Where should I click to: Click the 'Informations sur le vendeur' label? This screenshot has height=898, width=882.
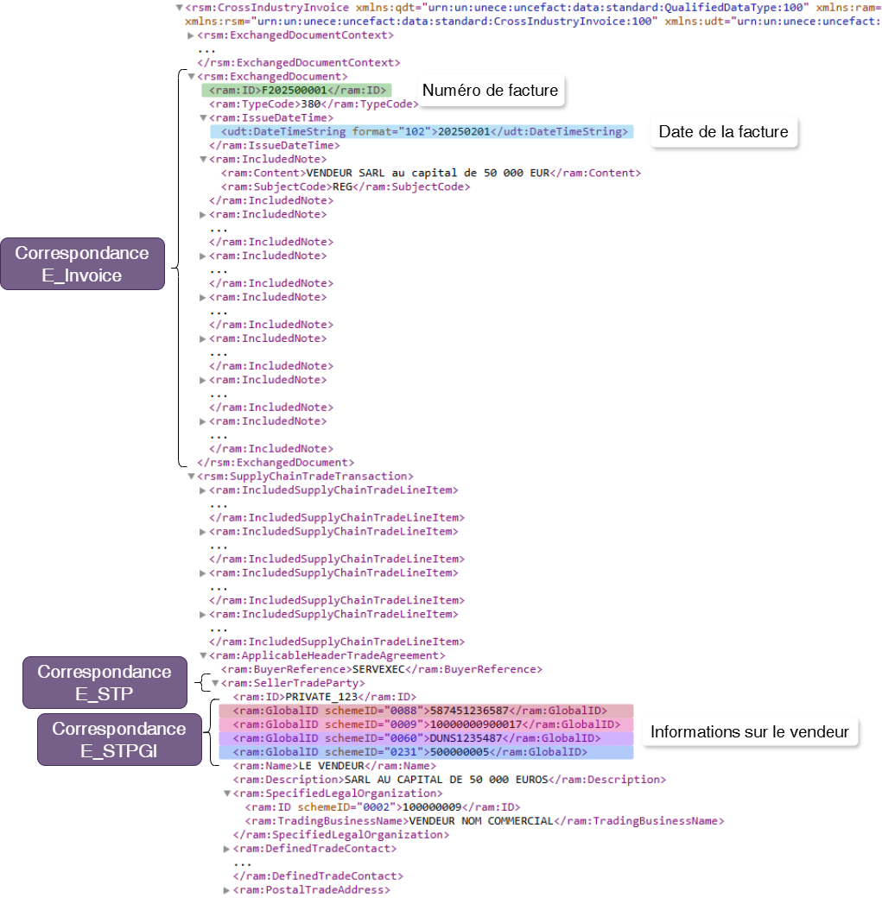point(749,732)
